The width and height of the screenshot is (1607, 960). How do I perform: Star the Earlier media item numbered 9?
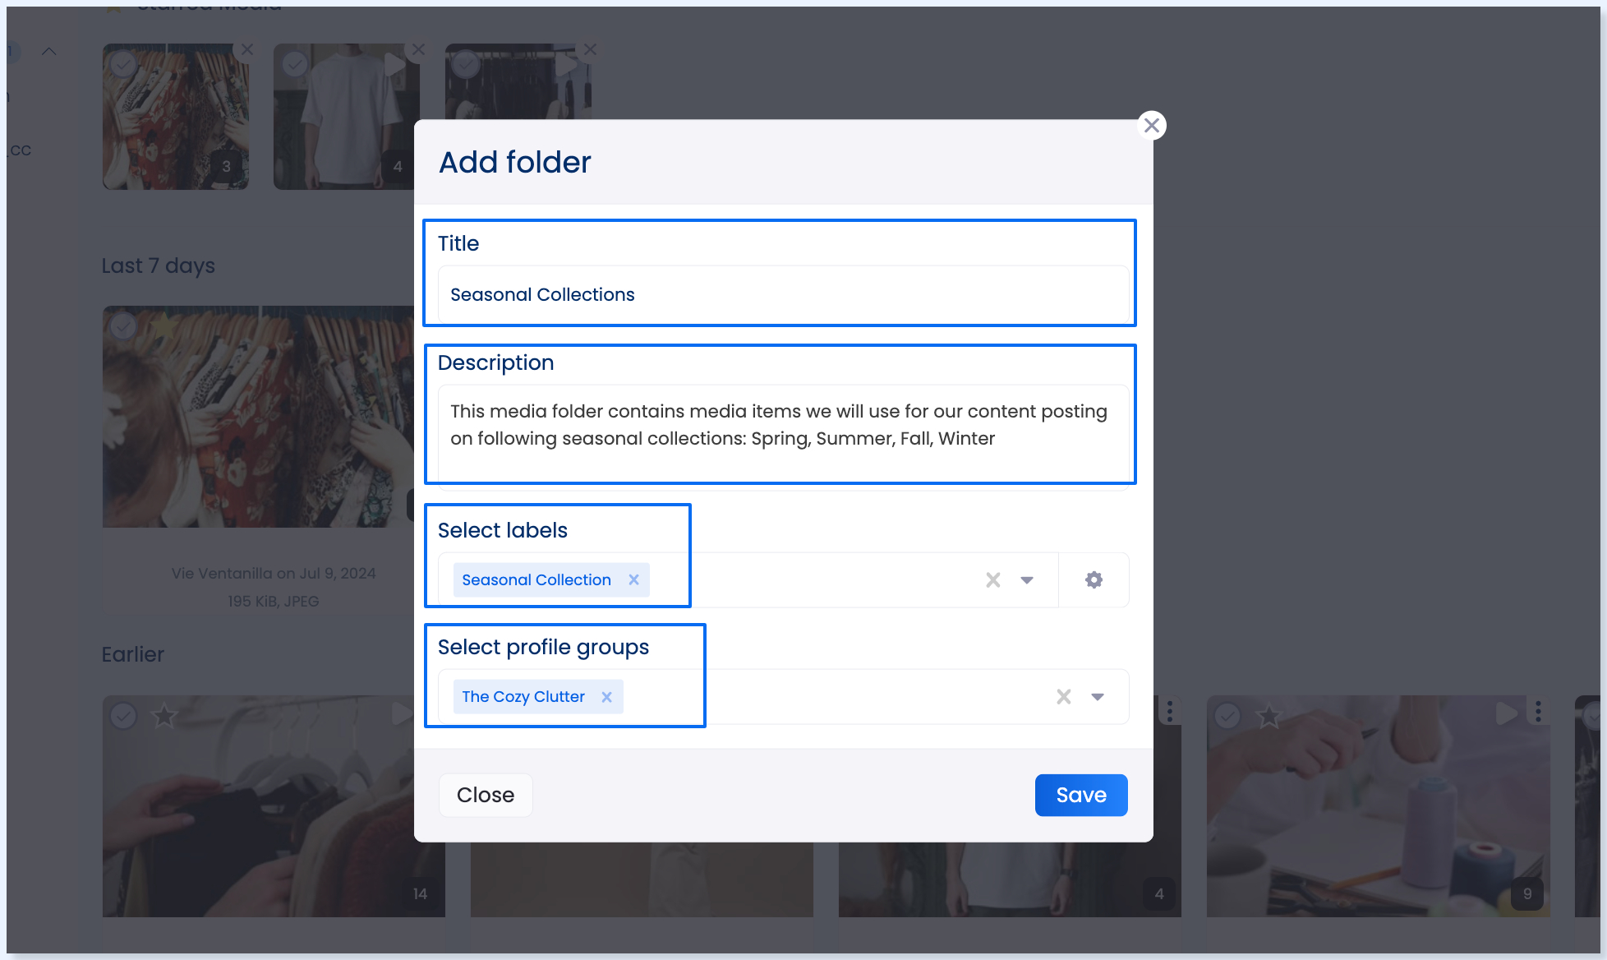1269,716
